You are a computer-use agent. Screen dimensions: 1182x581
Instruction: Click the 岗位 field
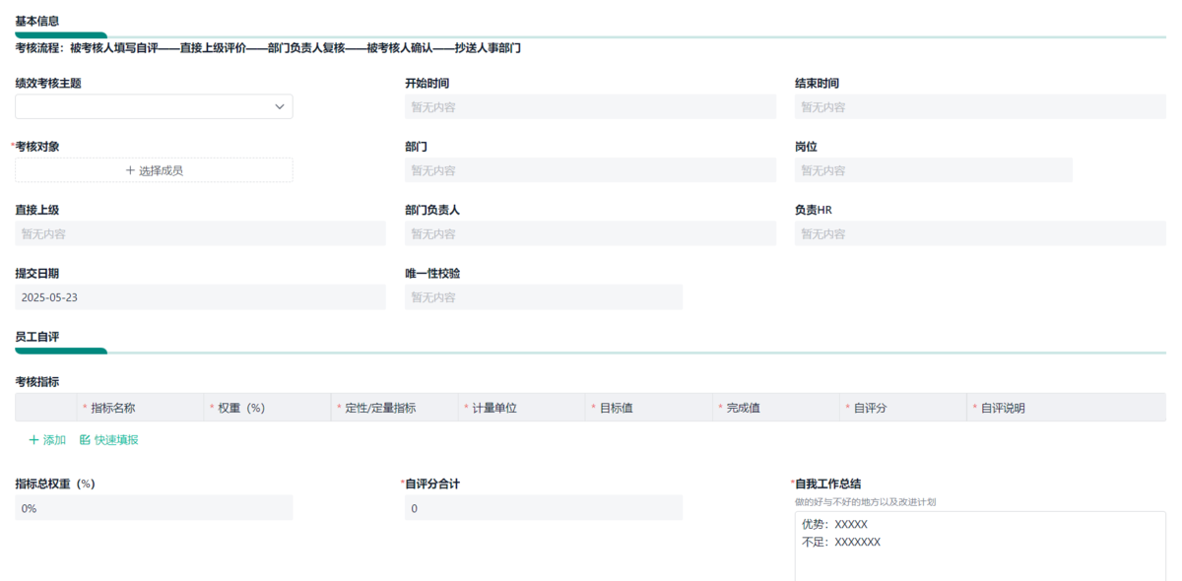click(x=933, y=170)
